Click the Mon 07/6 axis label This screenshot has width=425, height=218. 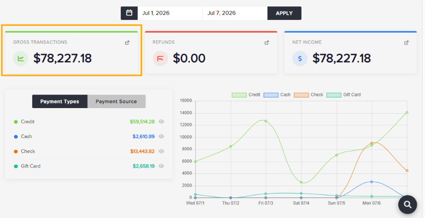pos(371,203)
